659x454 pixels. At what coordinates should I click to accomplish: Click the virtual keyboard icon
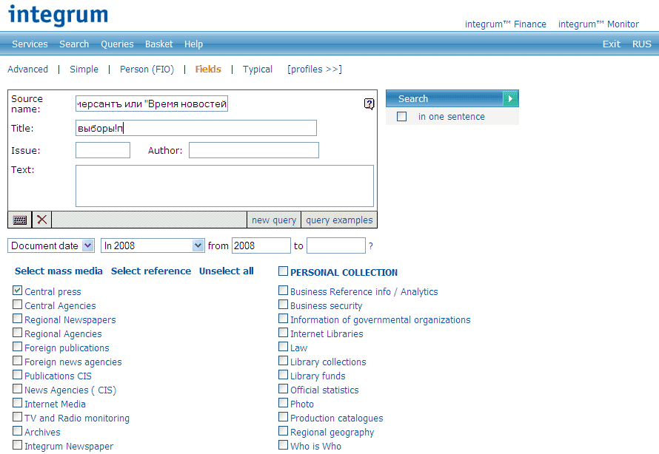(20, 220)
